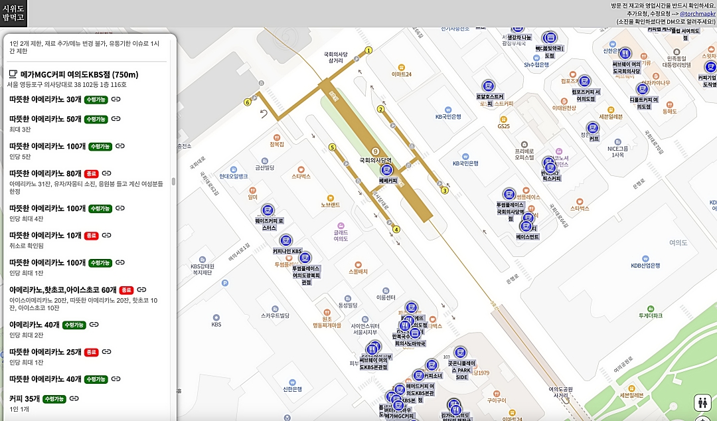Click subway exit 5 marker
The width and height of the screenshot is (717, 421).
(333, 147)
